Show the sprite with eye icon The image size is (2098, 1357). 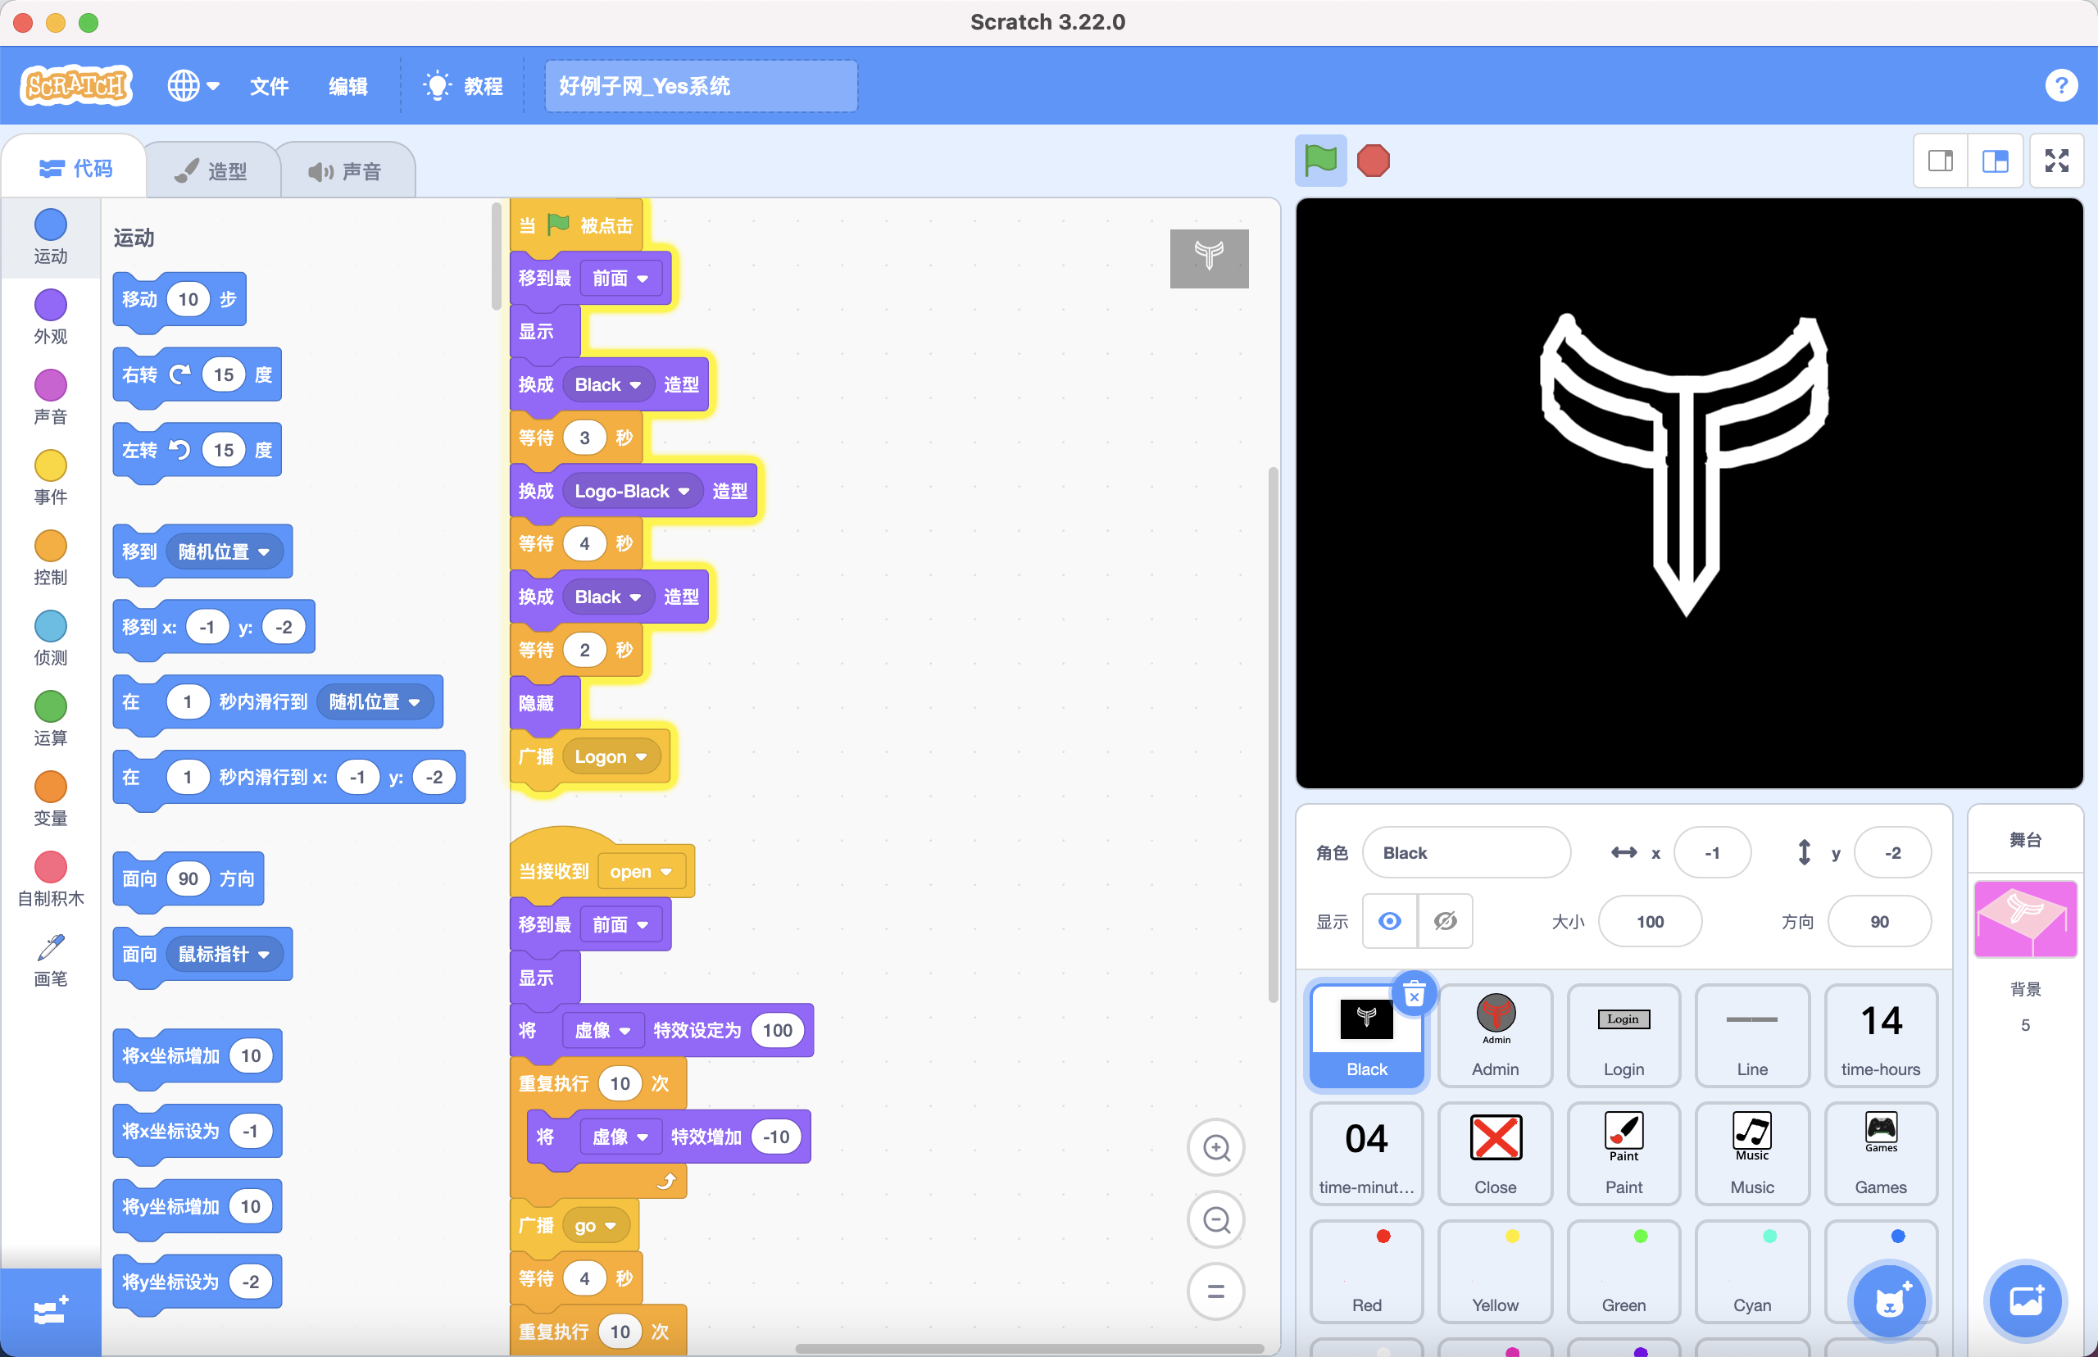1390,922
